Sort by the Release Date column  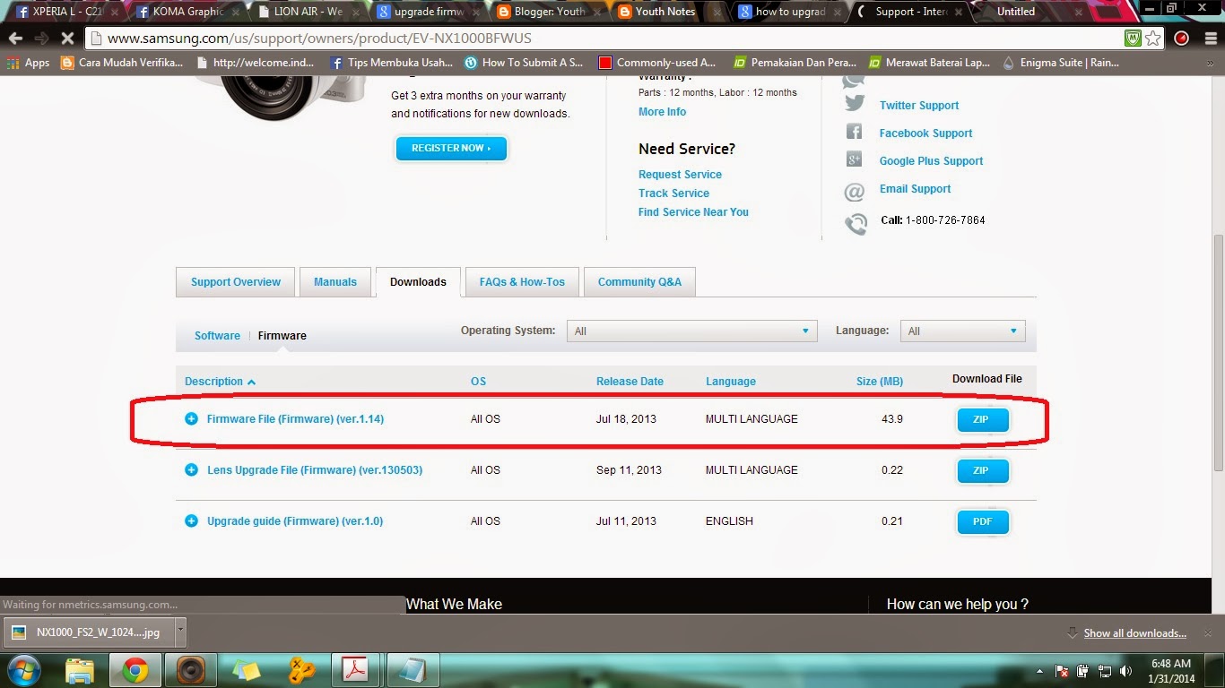(x=630, y=382)
